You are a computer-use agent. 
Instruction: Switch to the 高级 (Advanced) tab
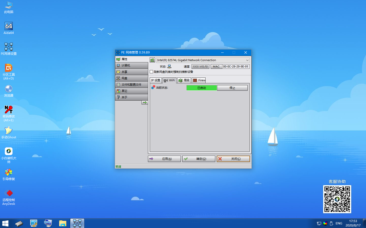coord(184,80)
